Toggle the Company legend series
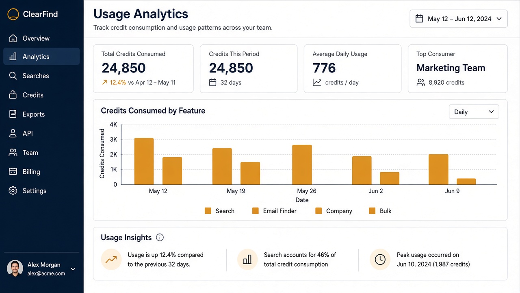Viewport: 520px width, 293px height. [x=334, y=211]
